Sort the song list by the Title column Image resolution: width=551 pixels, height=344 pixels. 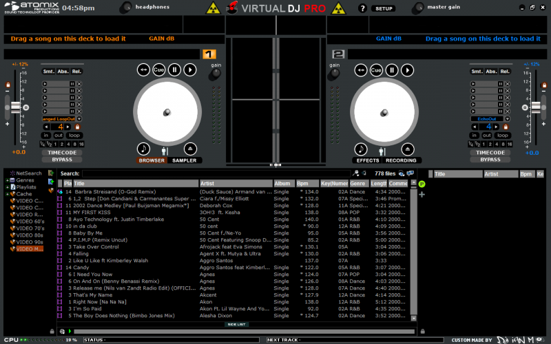(136, 183)
